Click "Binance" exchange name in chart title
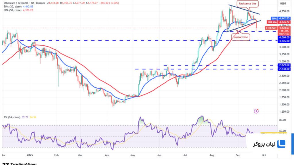This screenshot has width=294, height=165. point(40,3)
